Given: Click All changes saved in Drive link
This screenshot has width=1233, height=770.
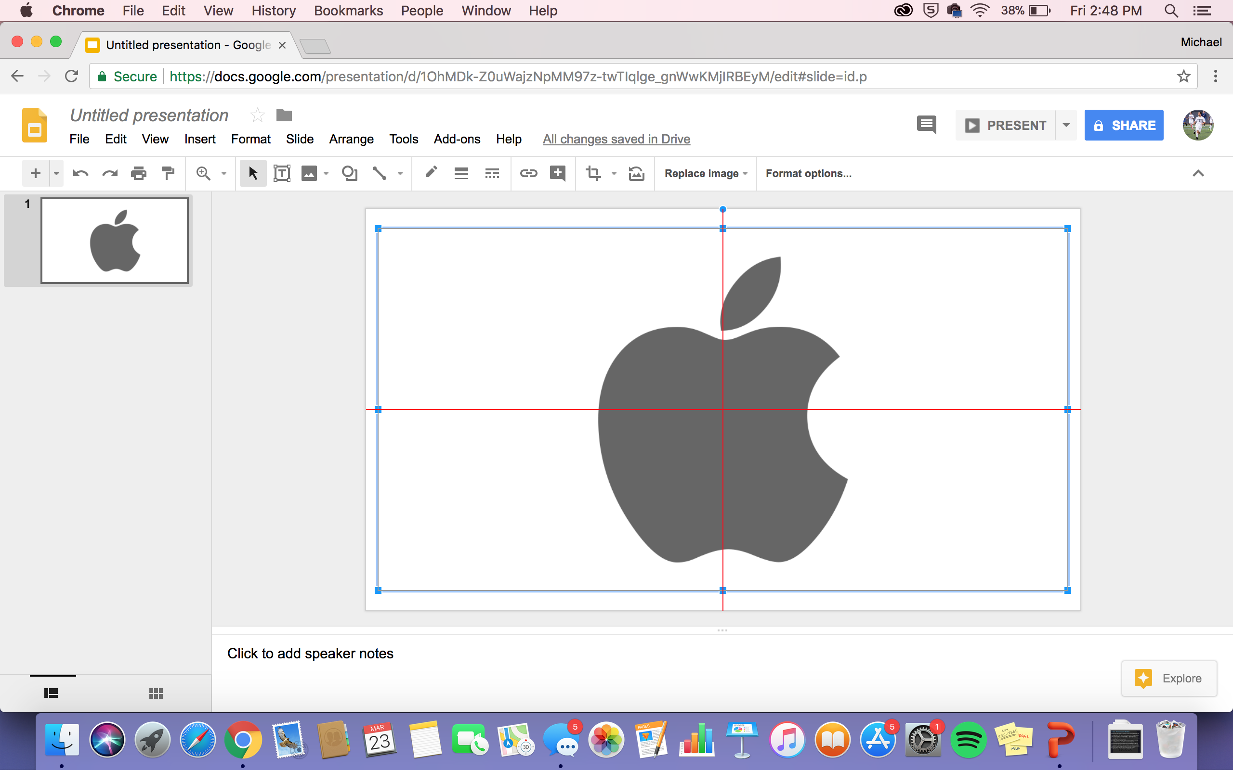Looking at the screenshot, I should pos(616,139).
